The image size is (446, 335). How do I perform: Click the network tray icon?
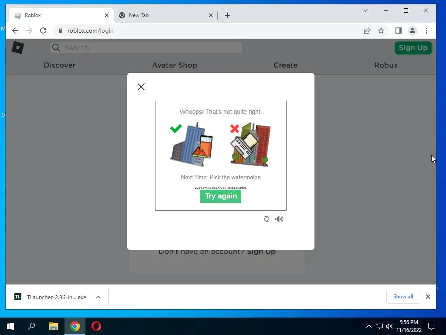(x=379, y=326)
